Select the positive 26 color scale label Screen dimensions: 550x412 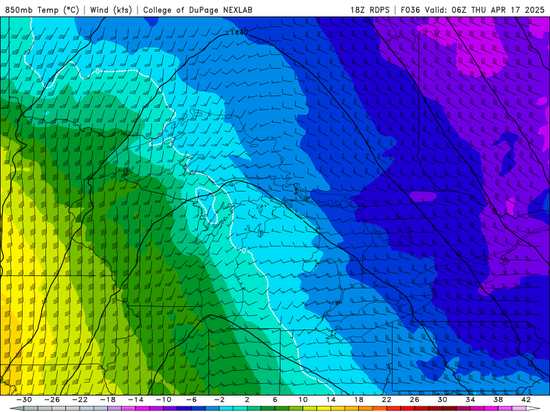pos(415,400)
